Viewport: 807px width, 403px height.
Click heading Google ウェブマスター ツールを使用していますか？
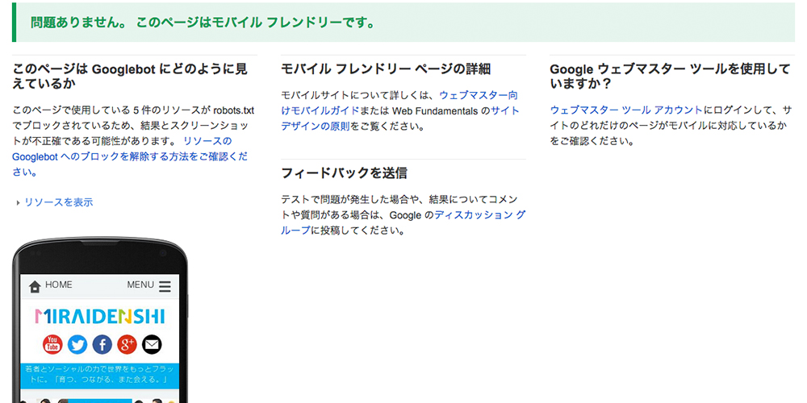(670, 76)
